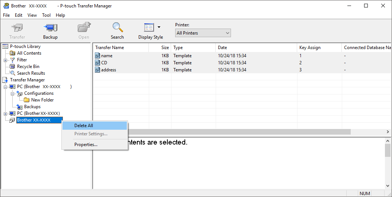Choose Delete All from context menu
This screenshot has width=392, height=197.
point(84,126)
